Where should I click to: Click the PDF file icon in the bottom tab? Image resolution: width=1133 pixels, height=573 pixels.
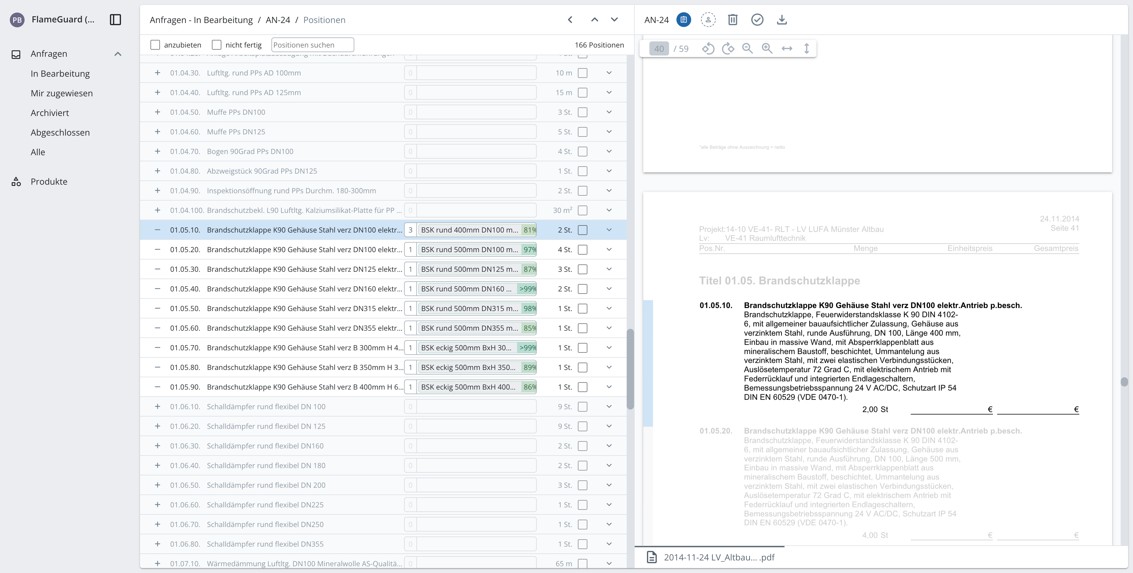click(652, 557)
